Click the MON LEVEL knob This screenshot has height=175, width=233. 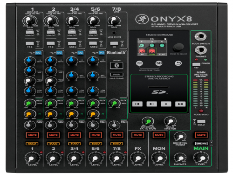pos(159,158)
